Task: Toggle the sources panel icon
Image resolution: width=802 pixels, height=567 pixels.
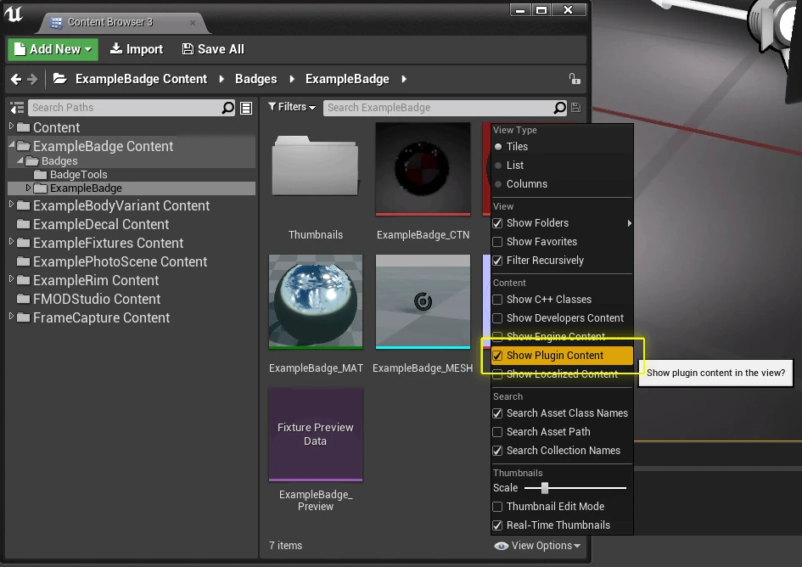Action: click(17, 108)
